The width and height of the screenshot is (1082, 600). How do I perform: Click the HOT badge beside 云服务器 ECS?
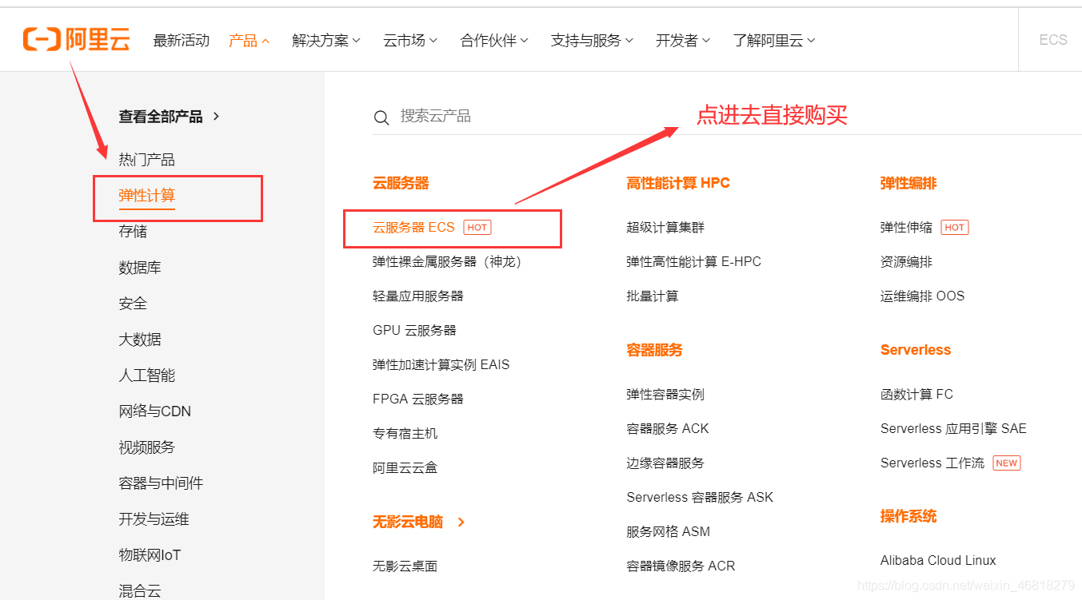pyautogui.click(x=477, y=228)
